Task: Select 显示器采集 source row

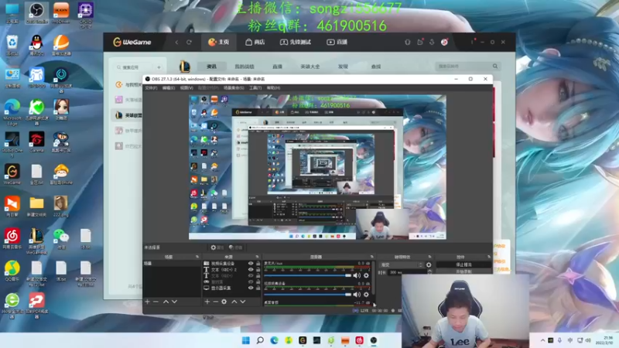Action: [x=231, y=288]
